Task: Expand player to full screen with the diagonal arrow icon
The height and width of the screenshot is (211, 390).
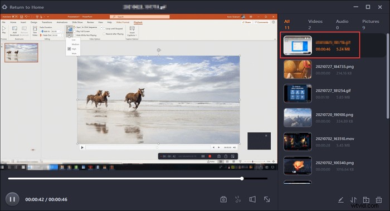Action: point(267,199)
